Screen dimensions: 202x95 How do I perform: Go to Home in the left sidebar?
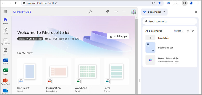coord(5,21)
